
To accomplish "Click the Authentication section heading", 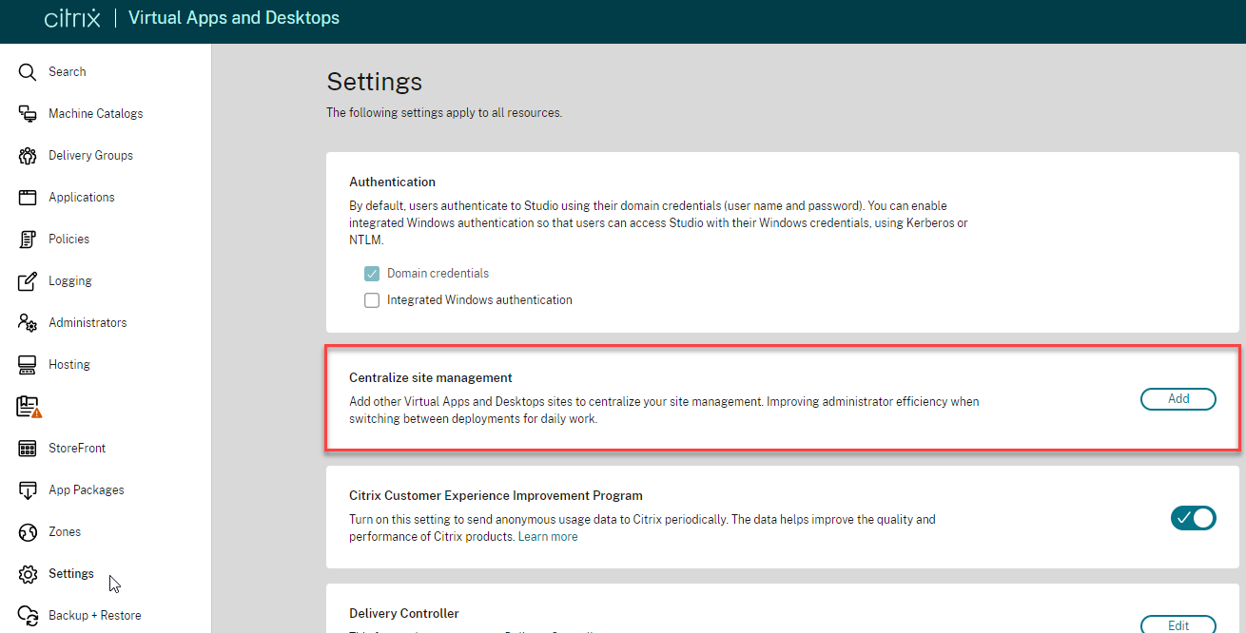I will pyautogui.click(x=393, y=182).
